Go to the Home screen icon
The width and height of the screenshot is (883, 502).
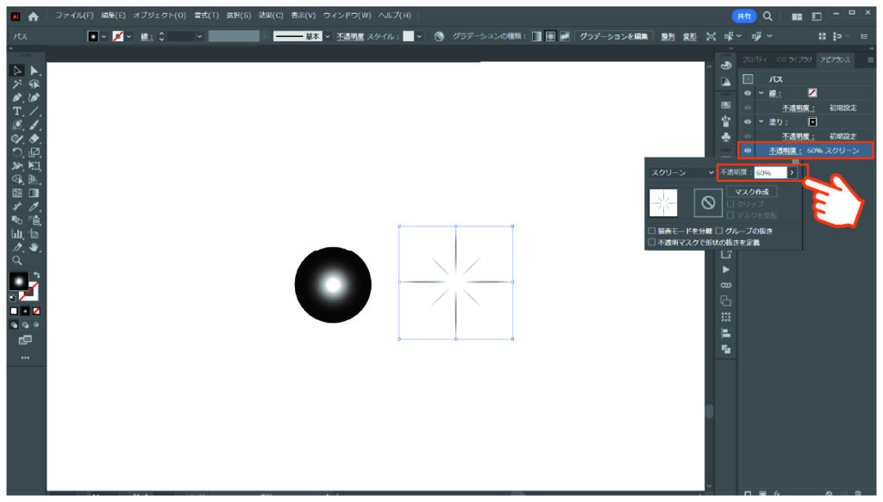(34, 16)
